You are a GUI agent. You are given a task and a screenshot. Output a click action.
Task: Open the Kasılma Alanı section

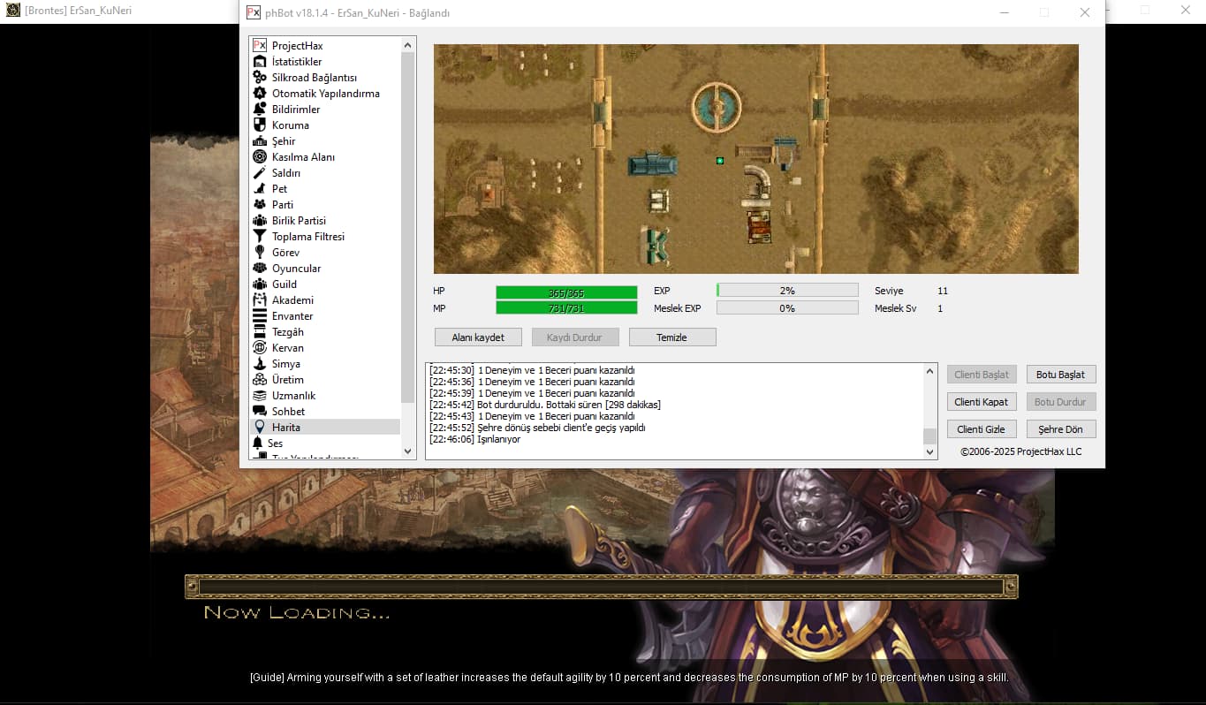pos(302,157)
